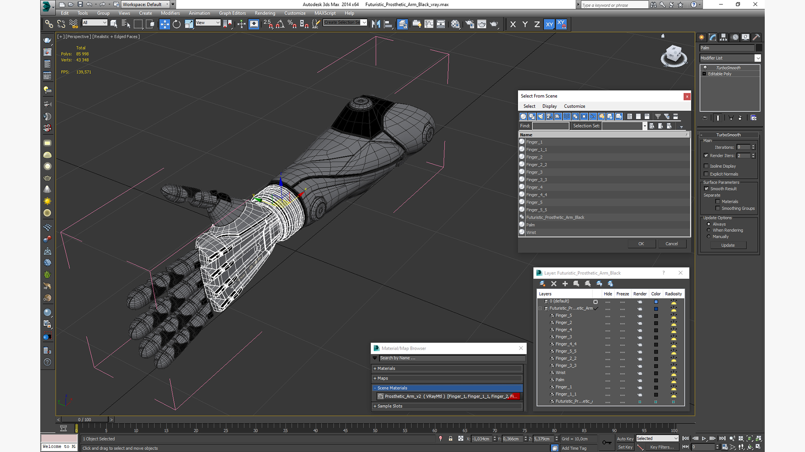Open the selection filter All dropdown
The image size is (805, 452).
(x=95, y=23)
